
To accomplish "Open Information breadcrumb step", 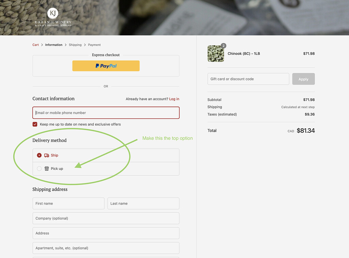I will pyautogui.click(x=54, y=45).
